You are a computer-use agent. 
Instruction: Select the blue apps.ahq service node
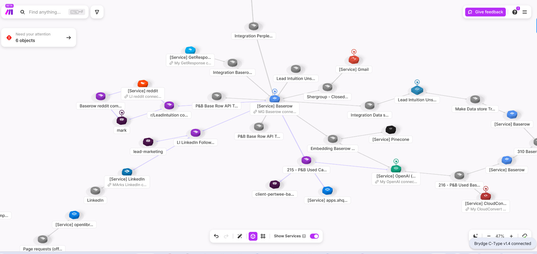tap(327, 190)
